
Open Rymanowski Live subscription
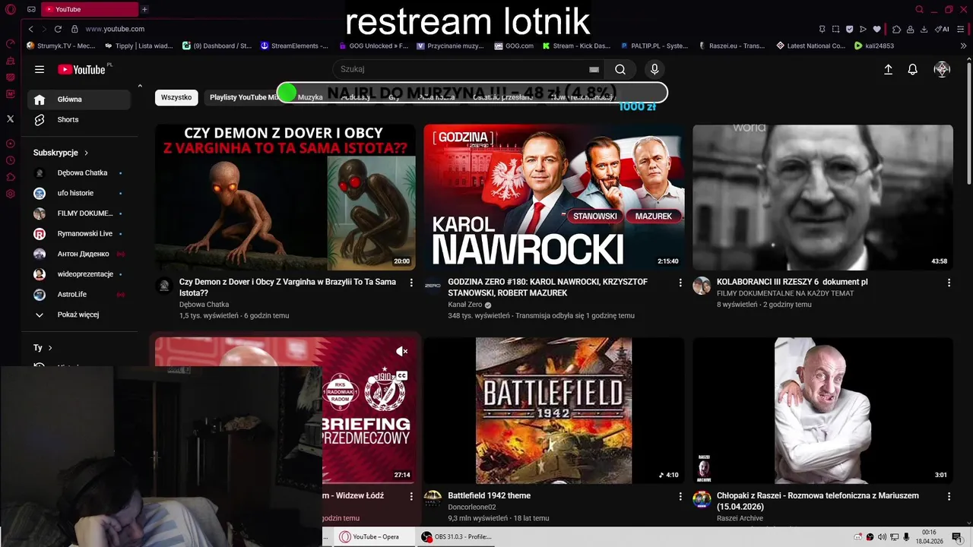78,233
